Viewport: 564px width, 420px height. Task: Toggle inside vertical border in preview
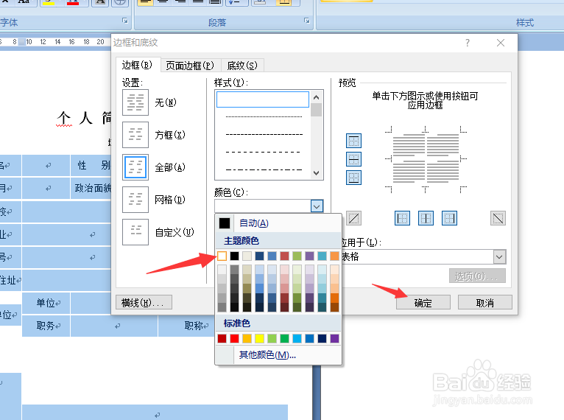(x=426, y=218)
